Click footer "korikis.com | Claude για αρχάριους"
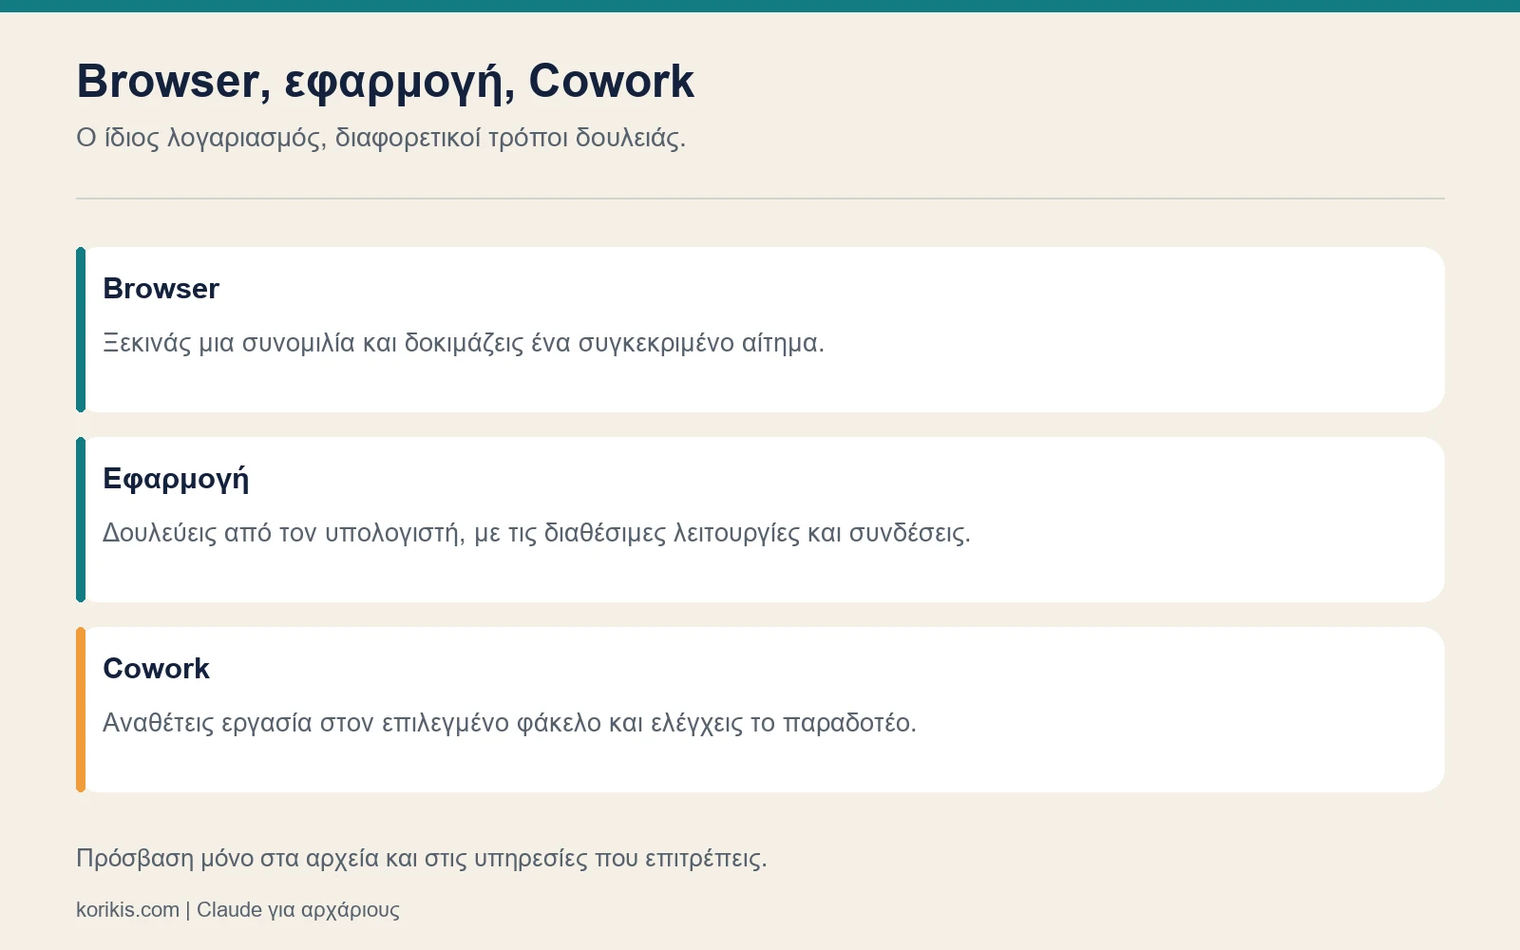Image resolution: width=1520 pixels, height=950 pixels. click(237, 910)
